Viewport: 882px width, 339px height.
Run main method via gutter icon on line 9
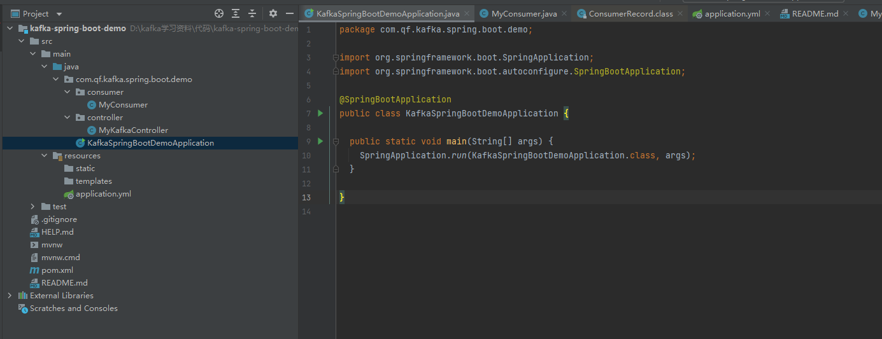pyautogui.click(x=321, y=141)
